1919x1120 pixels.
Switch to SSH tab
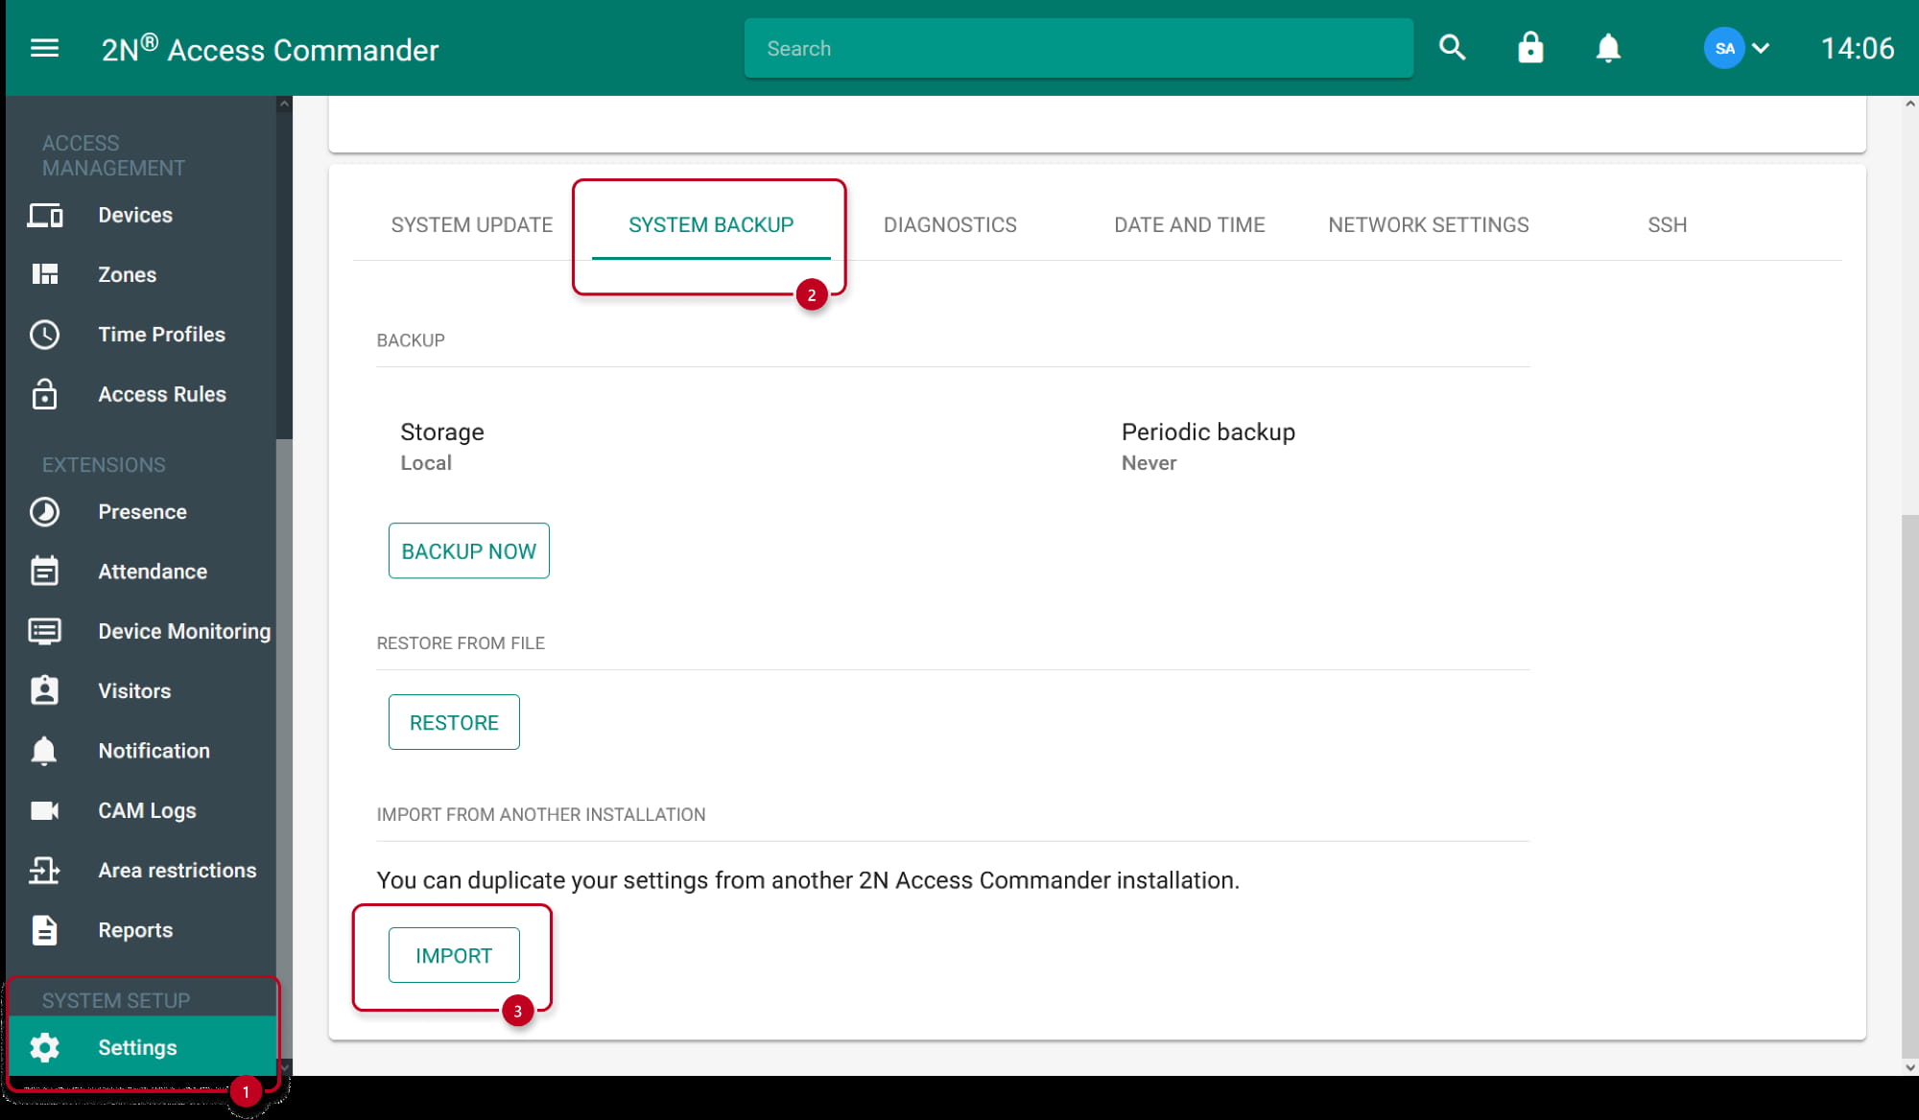(x=1667, y=224)
